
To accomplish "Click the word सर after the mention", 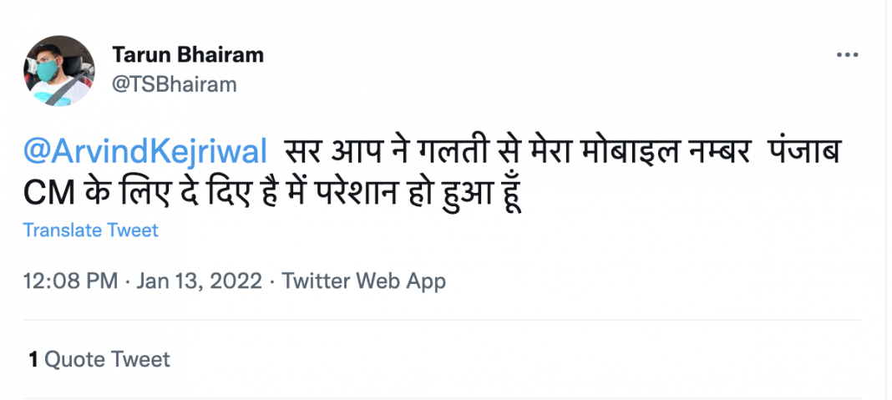I will 302,154.
